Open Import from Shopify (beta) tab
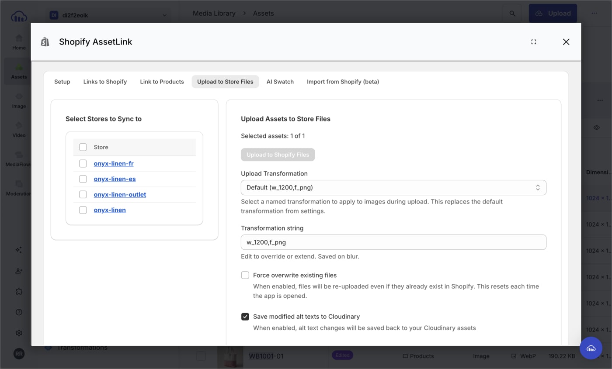The image size is (612, 369). [x=343, y=82]
